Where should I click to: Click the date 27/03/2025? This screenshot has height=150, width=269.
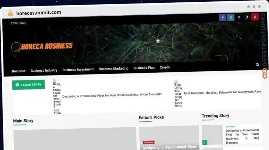(x=18, y=23)
